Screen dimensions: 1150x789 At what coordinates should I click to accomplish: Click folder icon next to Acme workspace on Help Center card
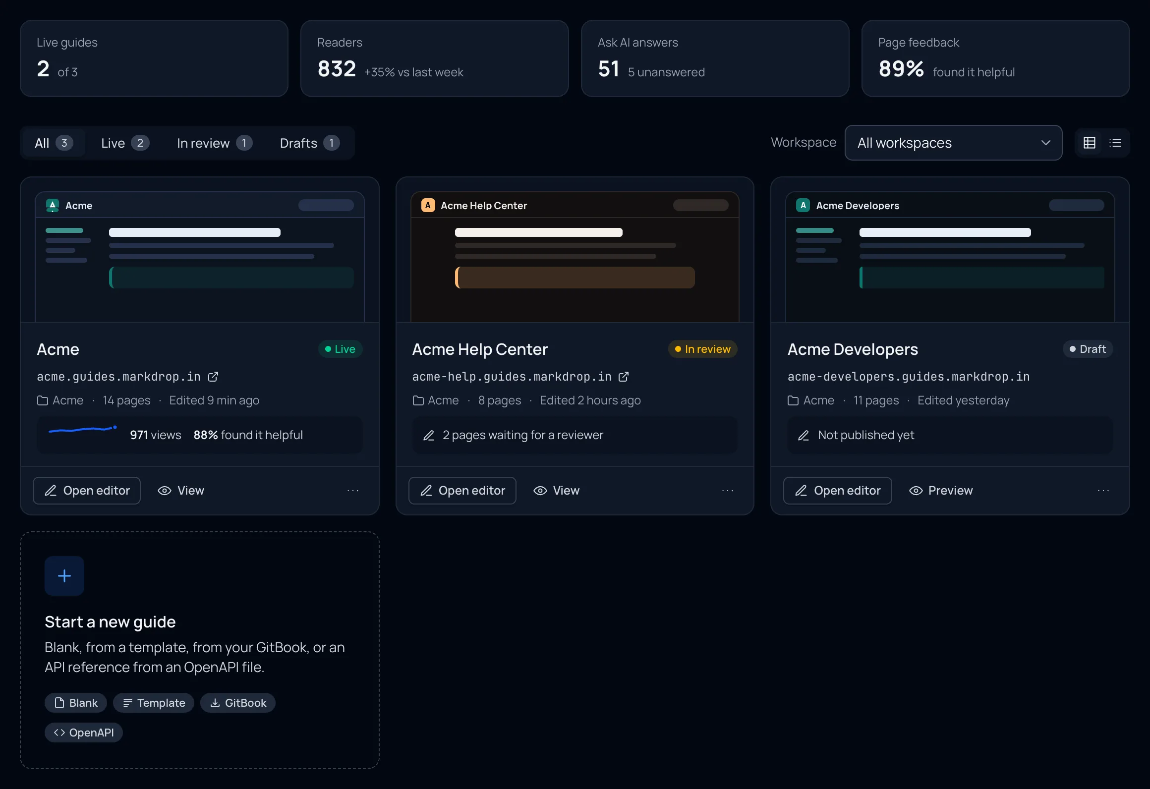[x=418, y=400]
